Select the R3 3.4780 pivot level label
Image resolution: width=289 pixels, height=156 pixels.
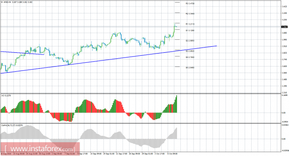(x=190, y=3)
